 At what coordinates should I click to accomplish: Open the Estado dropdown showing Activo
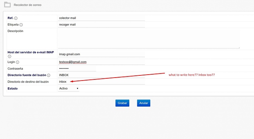(69, 88)
